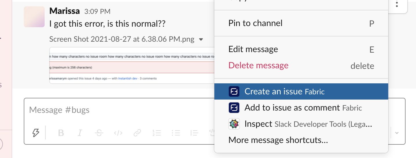The height and width of the screenshot is (158, 416).
Task: Open the more actions three-dot button
Action: pos(397,4)
